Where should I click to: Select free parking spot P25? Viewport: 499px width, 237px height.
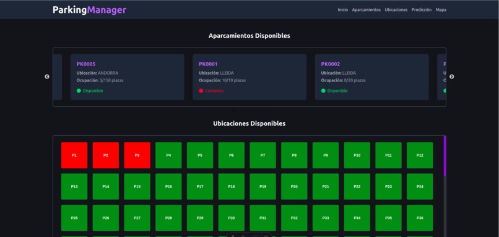pos(74,218)
